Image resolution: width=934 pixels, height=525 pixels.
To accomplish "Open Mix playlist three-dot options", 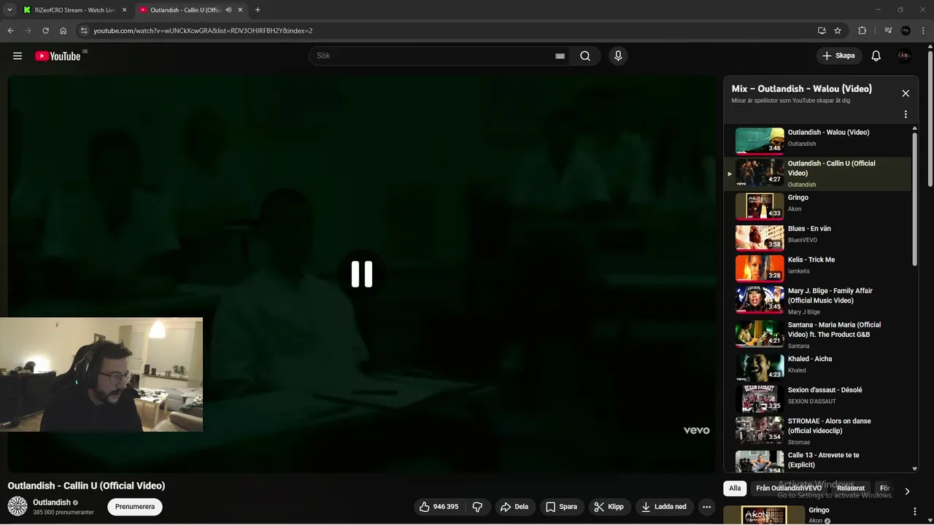I will tap(906, 114).
